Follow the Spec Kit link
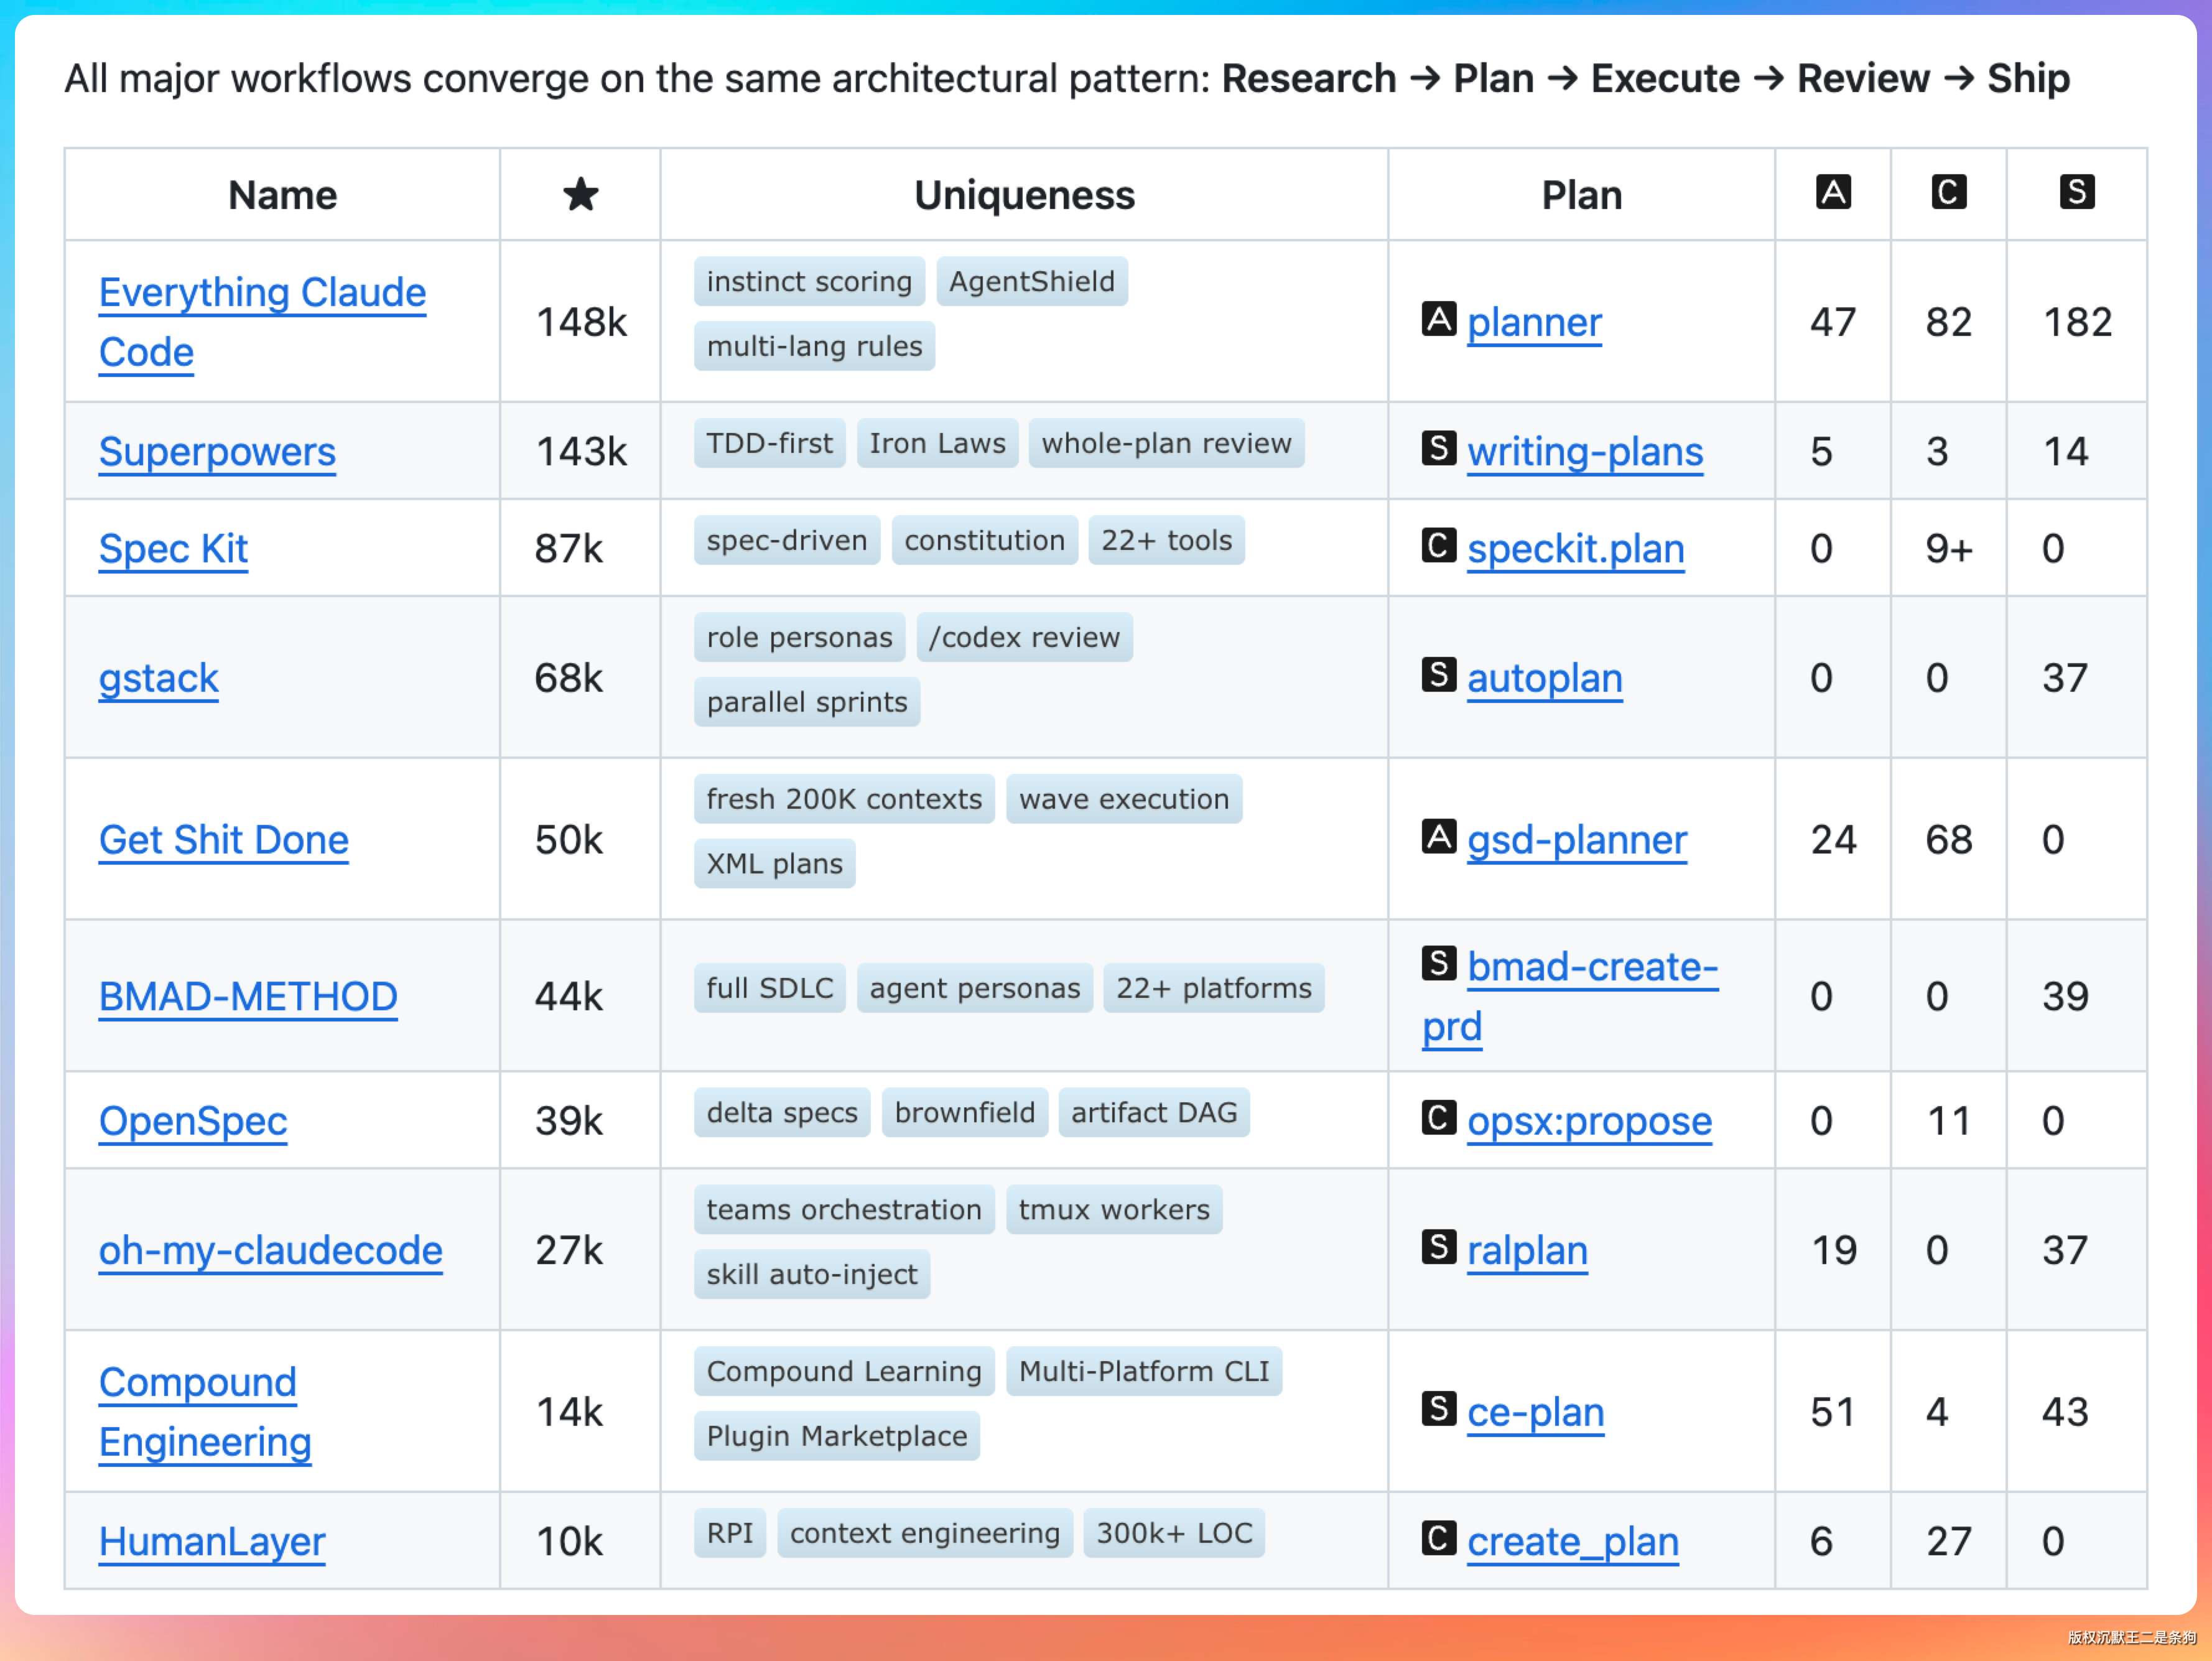The height and width of the screenshot is (1661, 2212). pyautogui.click(x=173, y=549)
